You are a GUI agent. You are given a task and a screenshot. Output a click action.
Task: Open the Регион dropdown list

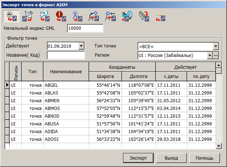[210, 55]
